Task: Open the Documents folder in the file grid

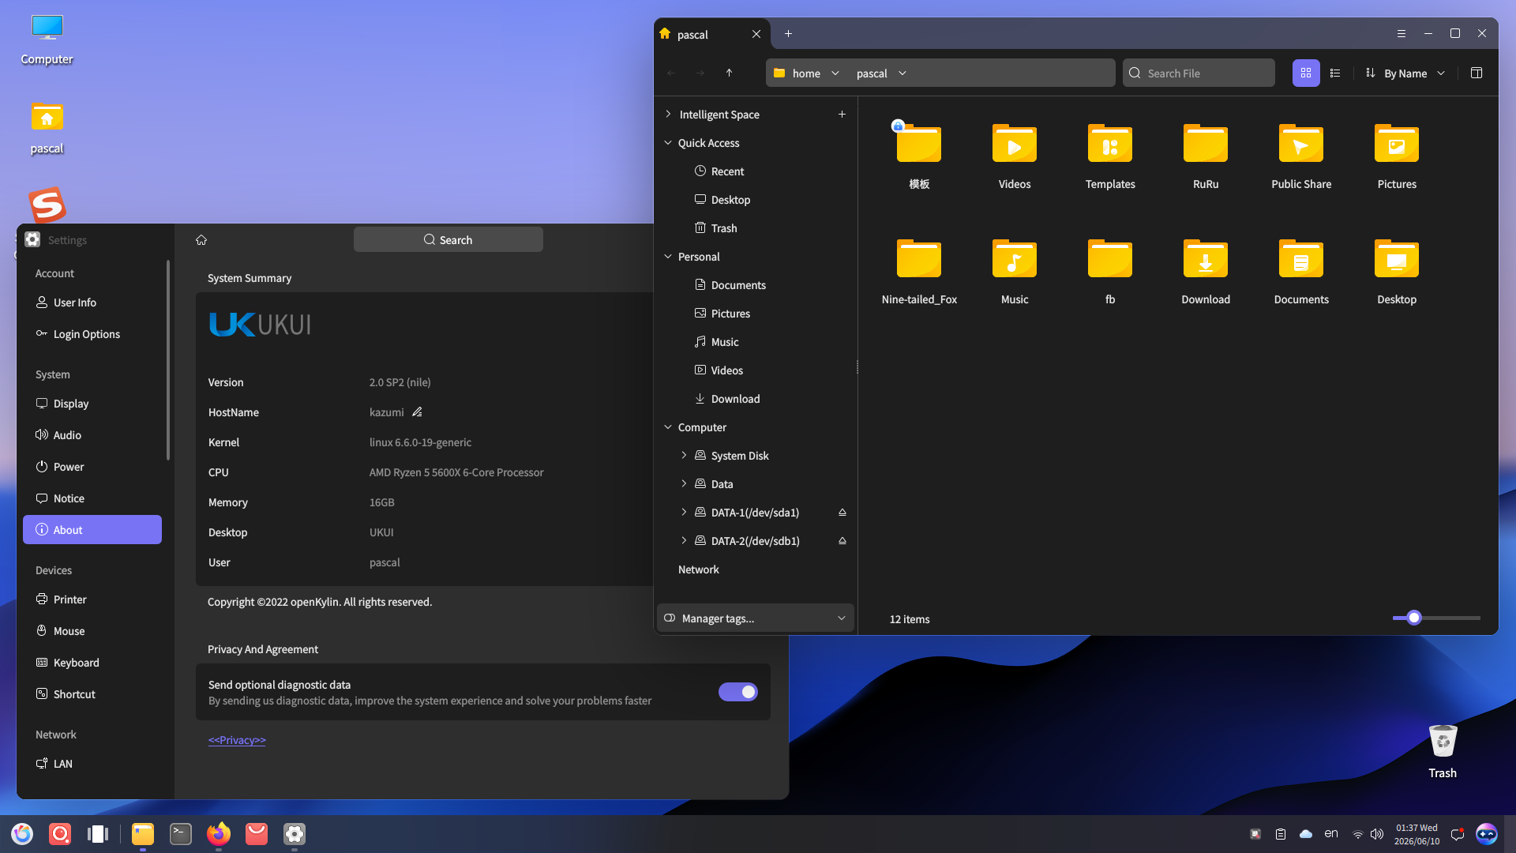Action: coord(1301,272)
